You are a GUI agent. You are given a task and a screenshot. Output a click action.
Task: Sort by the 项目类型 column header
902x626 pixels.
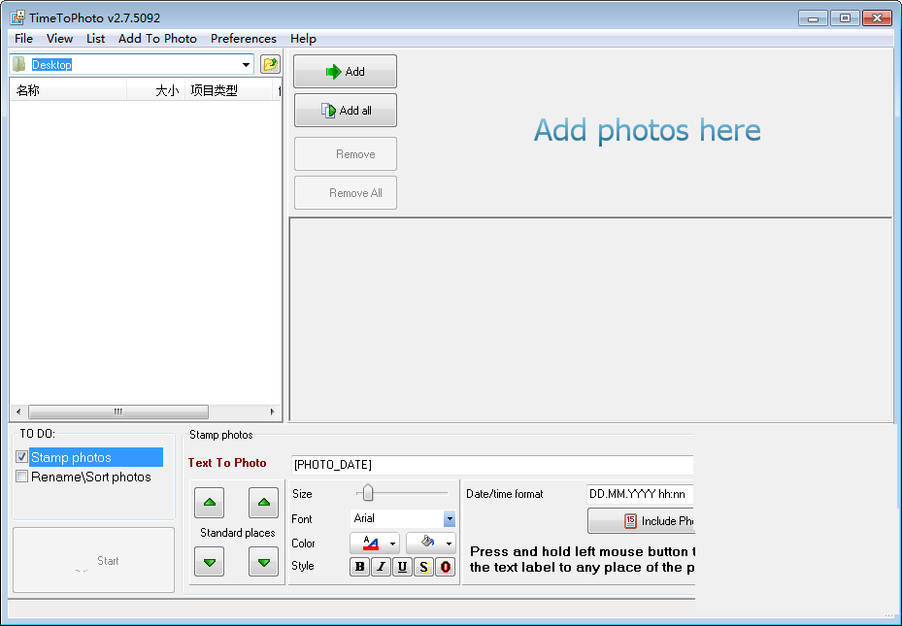click(x=228, y=90)
